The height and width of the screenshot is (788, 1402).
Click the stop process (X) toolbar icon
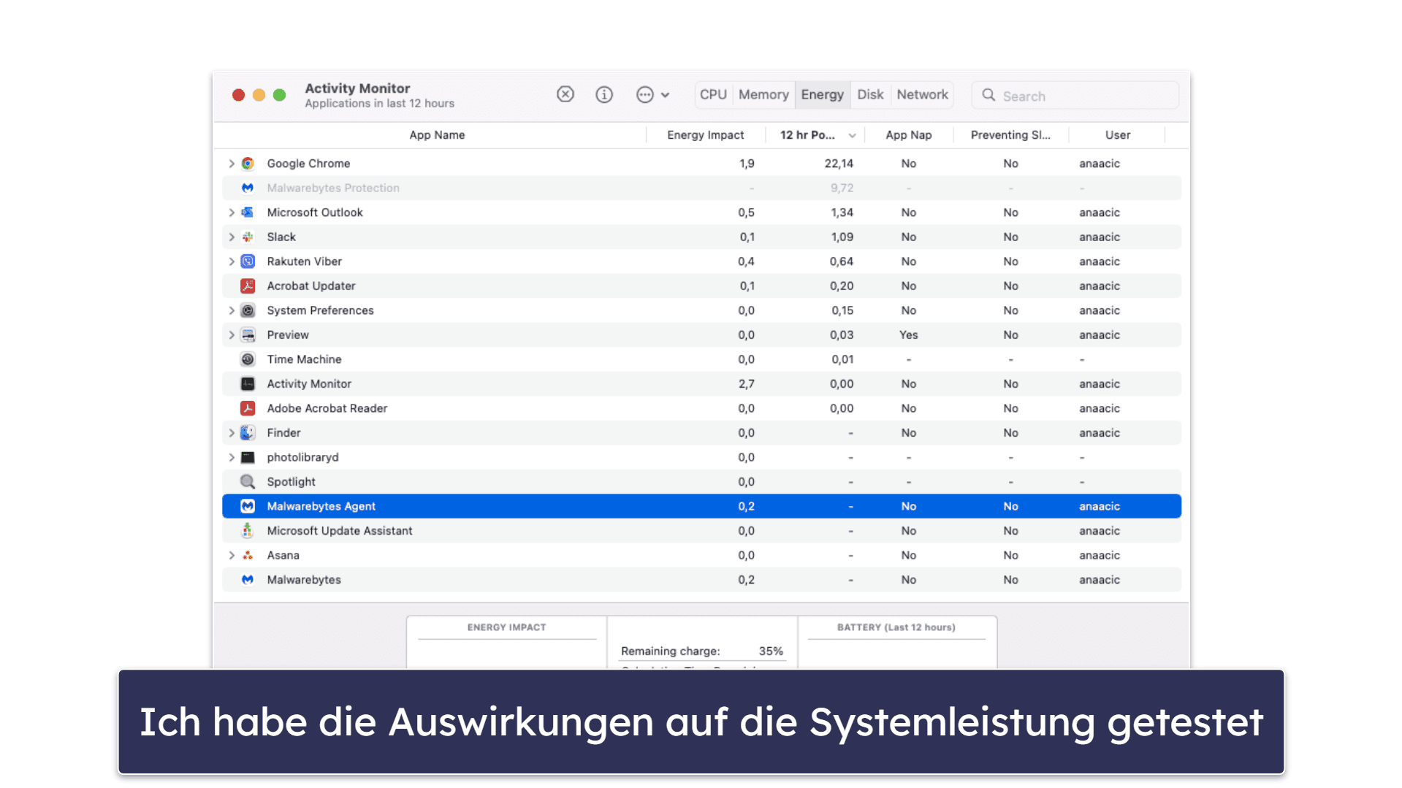click(x=565, y=94)
